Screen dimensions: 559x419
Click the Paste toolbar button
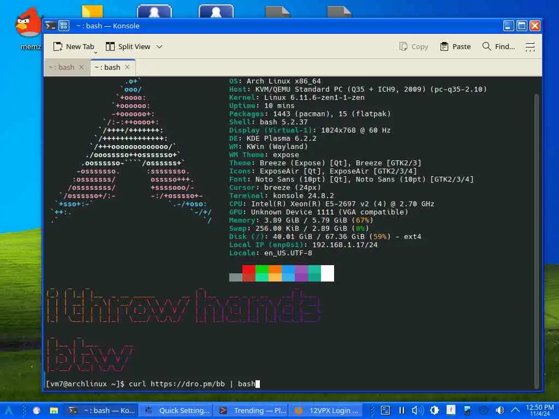(x=455, y=47)
